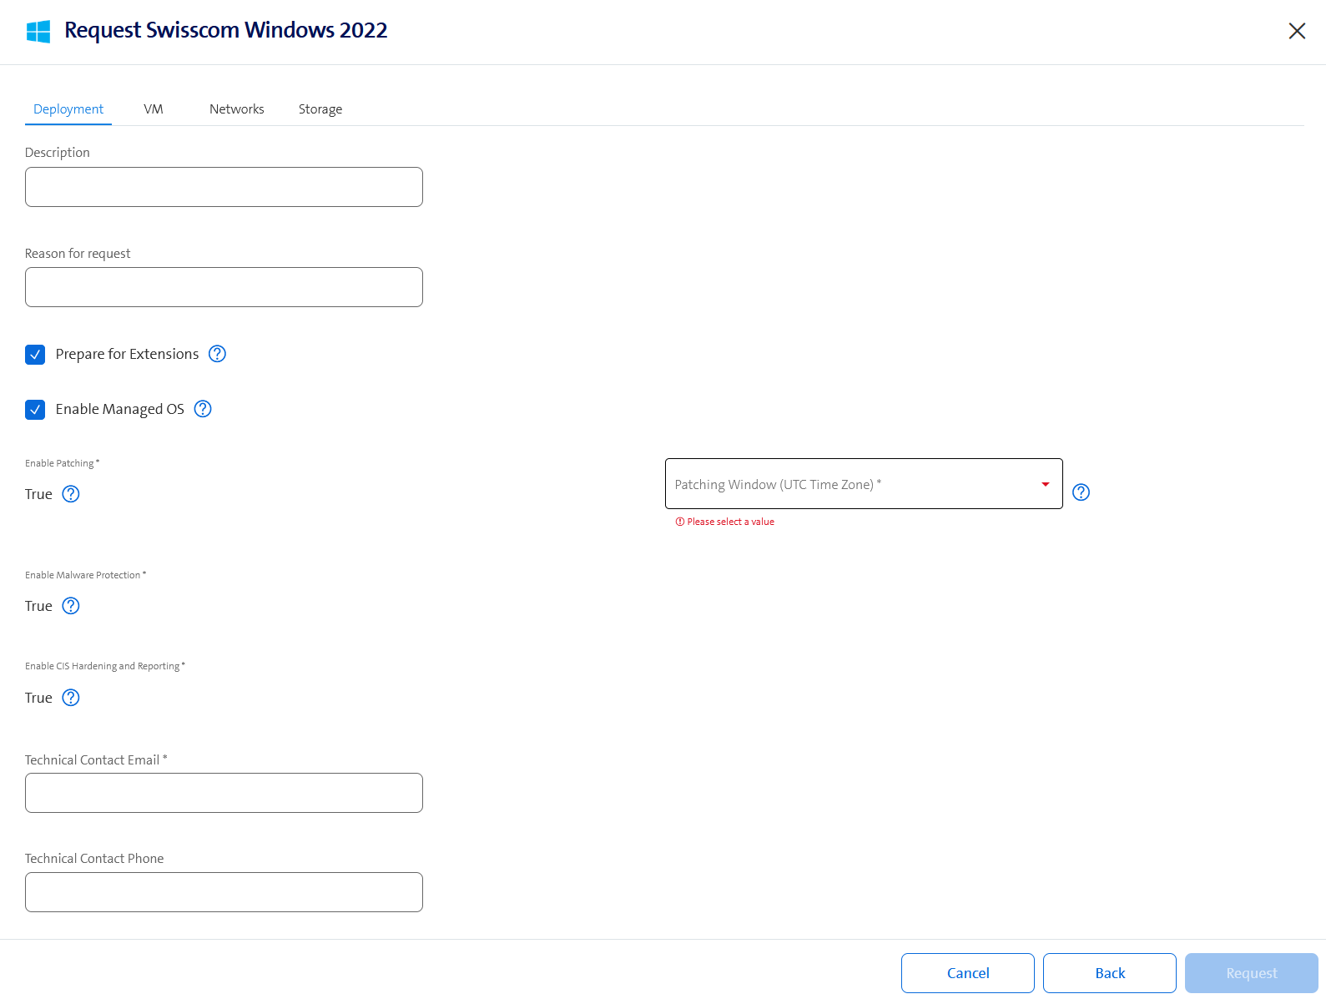Open help icon beside CIS Hardening True
Image resolution: width=1326 pixels, height=1004 pixels.
click(71, 698)
